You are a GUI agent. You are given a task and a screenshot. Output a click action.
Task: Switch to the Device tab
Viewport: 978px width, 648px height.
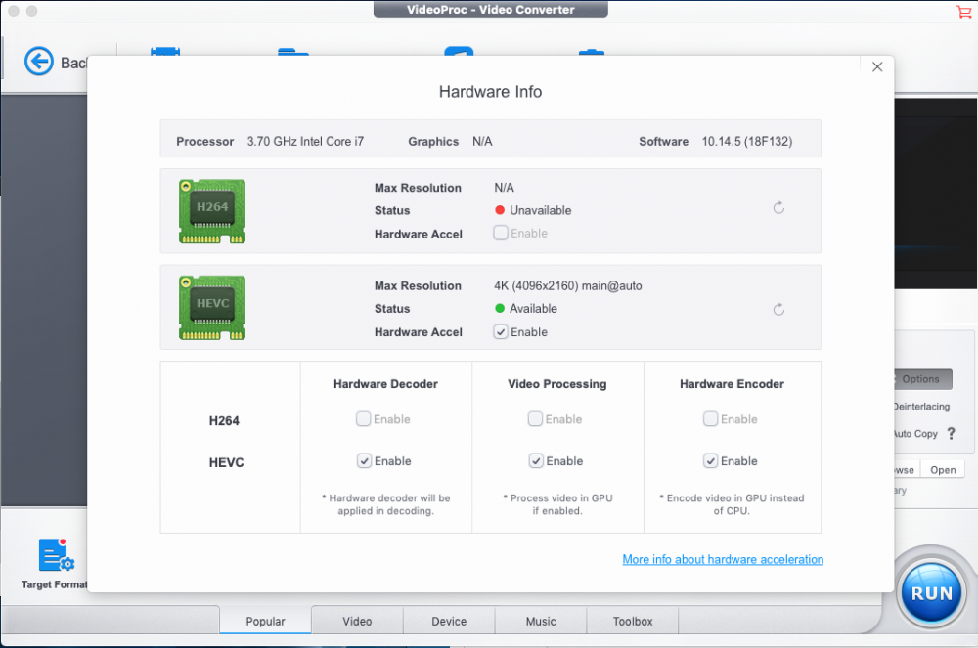tap(449, 621)
